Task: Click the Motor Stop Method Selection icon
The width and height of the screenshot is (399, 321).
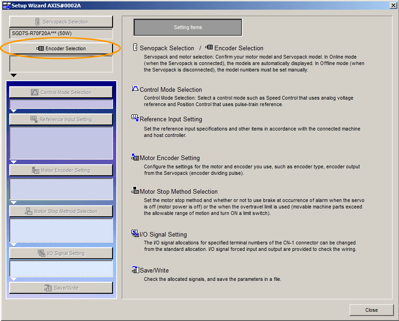Action: pos(135,191)
